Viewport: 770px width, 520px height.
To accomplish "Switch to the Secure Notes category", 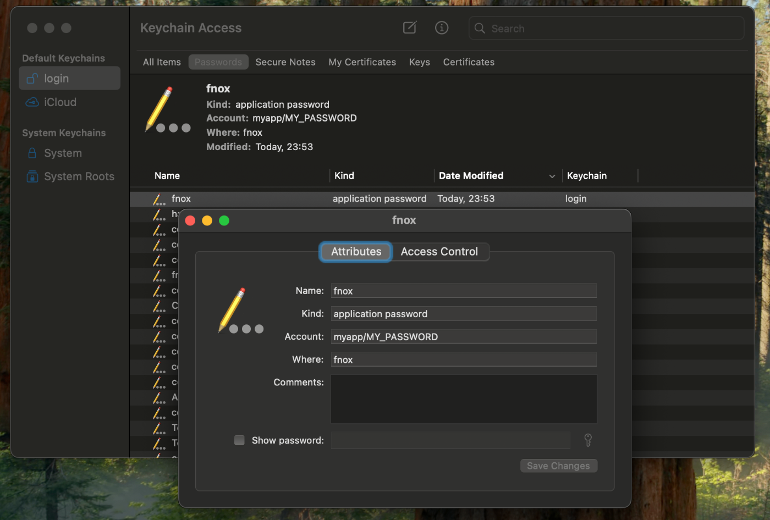I will 285,62.
